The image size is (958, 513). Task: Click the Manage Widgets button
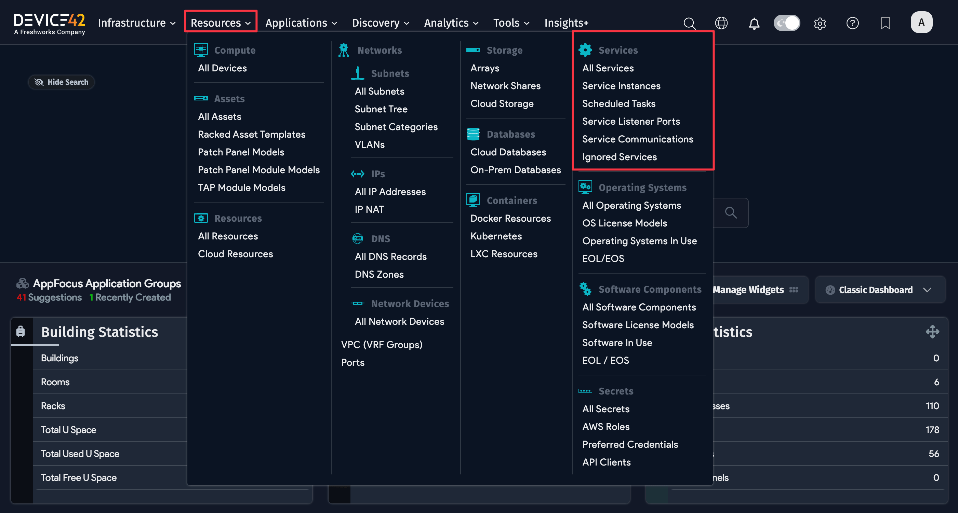point(755,290)
